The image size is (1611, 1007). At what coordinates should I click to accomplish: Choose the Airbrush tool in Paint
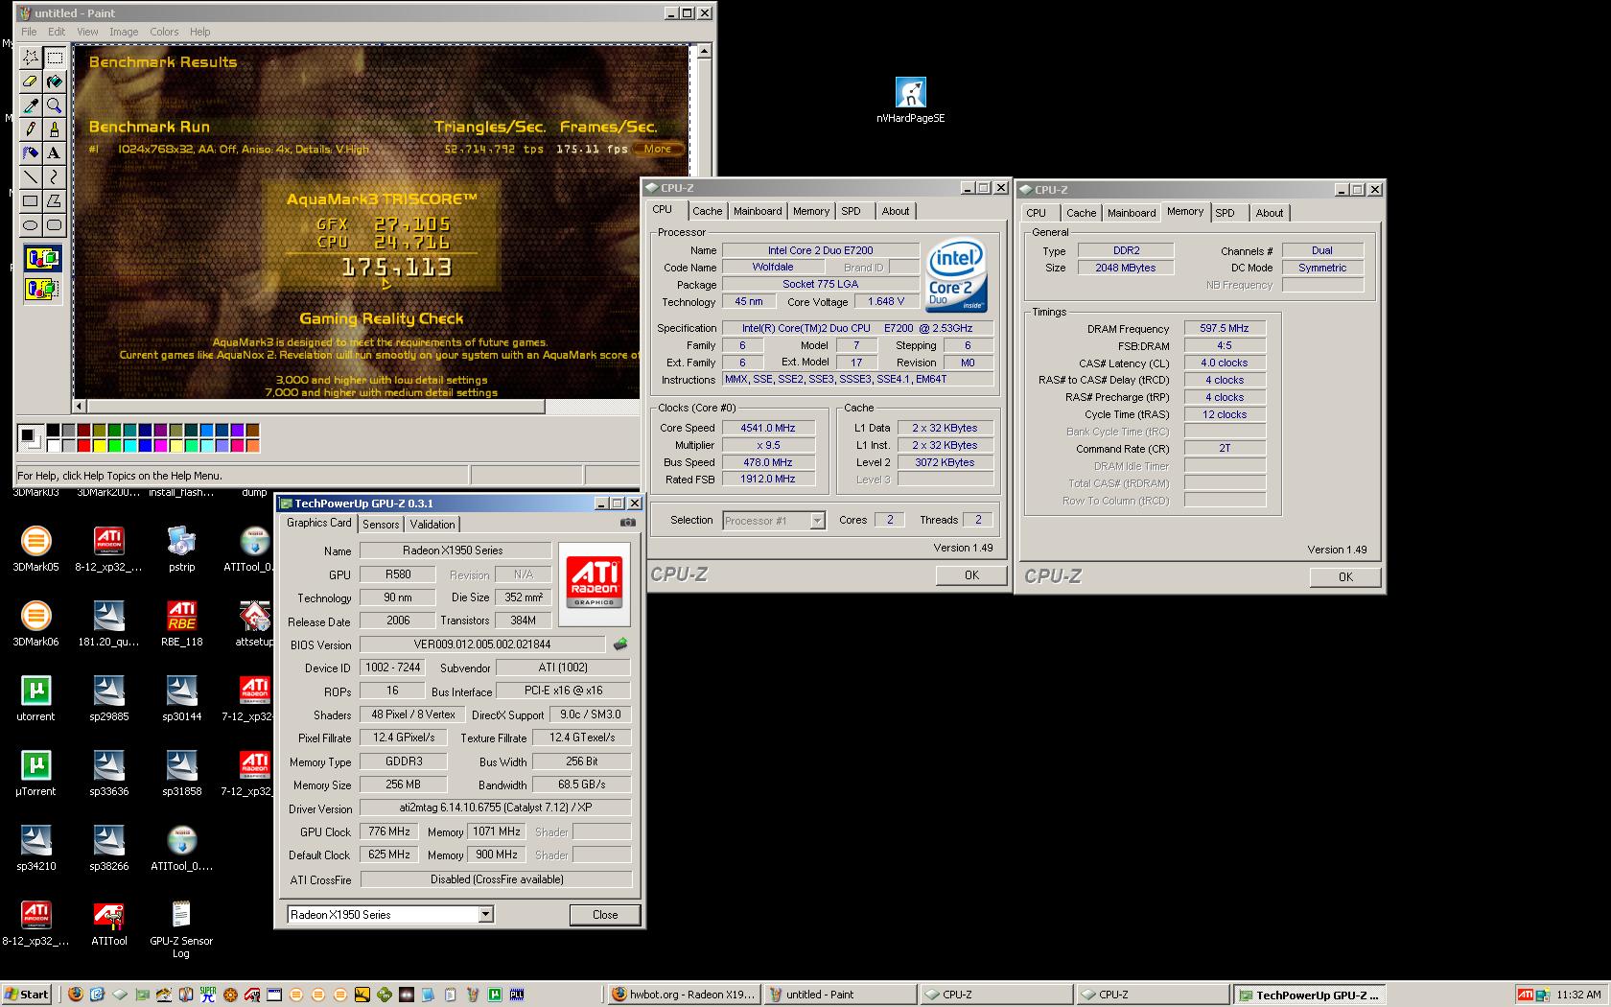31,152
